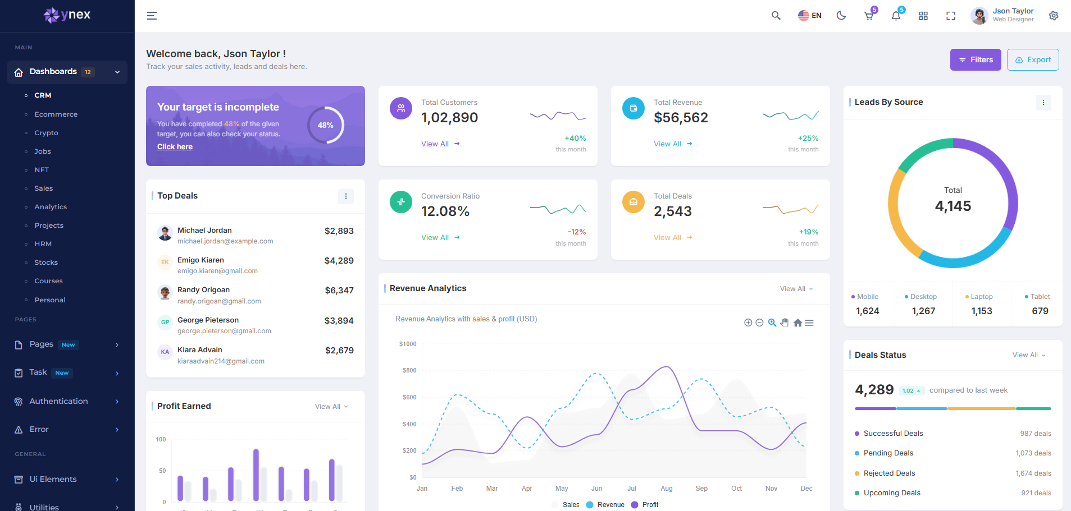
Task: Open the settings gear in header
Action: 1054,16
